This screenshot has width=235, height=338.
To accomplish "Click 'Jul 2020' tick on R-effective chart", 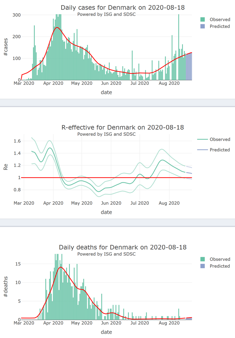I will [x=139, y=203].
